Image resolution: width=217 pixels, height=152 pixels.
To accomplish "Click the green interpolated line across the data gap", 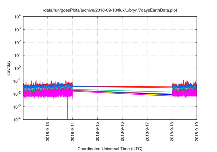I will (x=122, y=91).
